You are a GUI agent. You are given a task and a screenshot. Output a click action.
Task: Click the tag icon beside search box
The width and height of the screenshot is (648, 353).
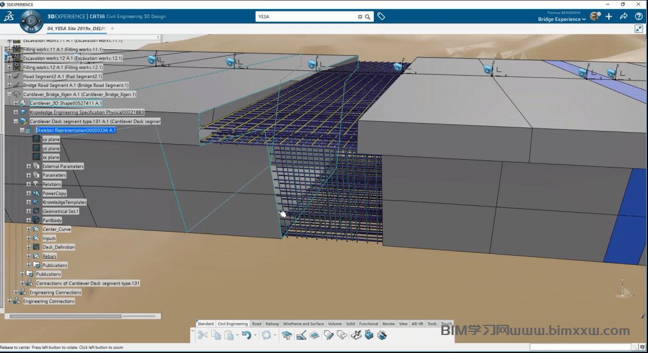(381, 17)
